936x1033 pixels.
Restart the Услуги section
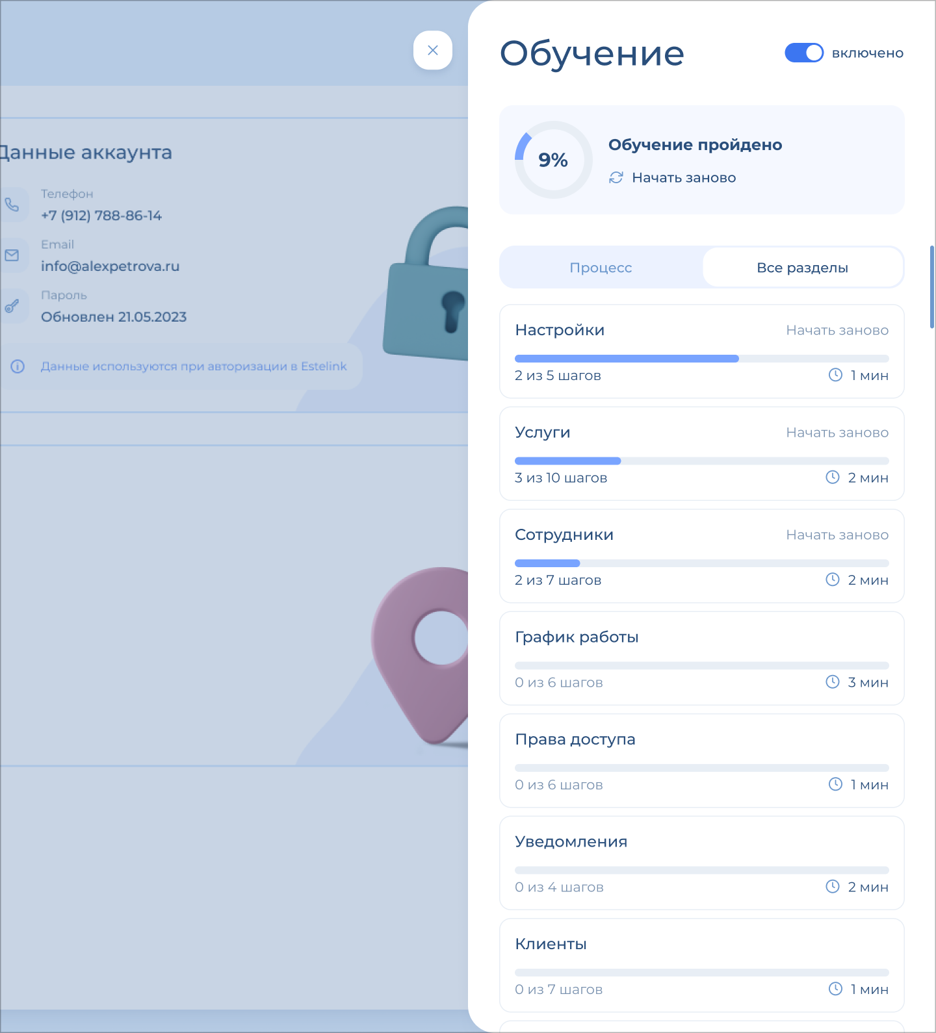tap(837, 433)
